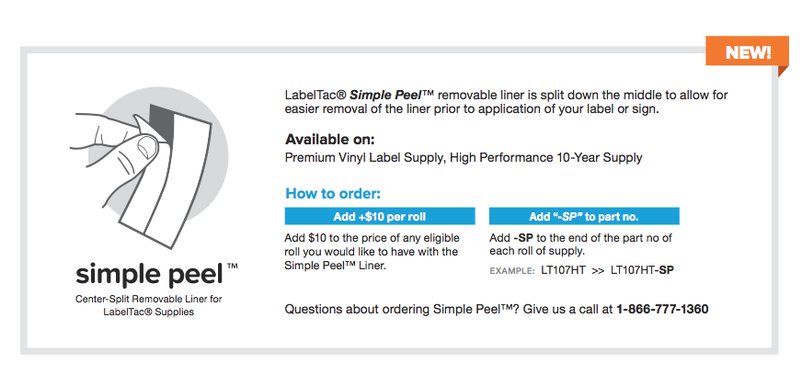The width and height of the screenshot is (802, 375).
Task: Click the "Add -SP to the end" instructions
Action: coord(580,244)
